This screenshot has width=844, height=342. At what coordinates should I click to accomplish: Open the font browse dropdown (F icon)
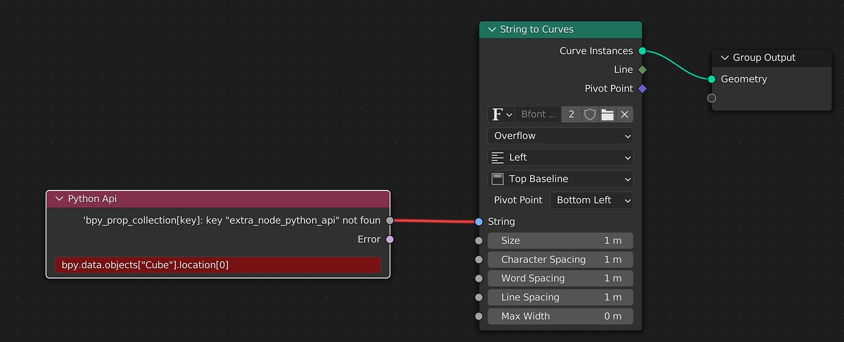[502, 114]
